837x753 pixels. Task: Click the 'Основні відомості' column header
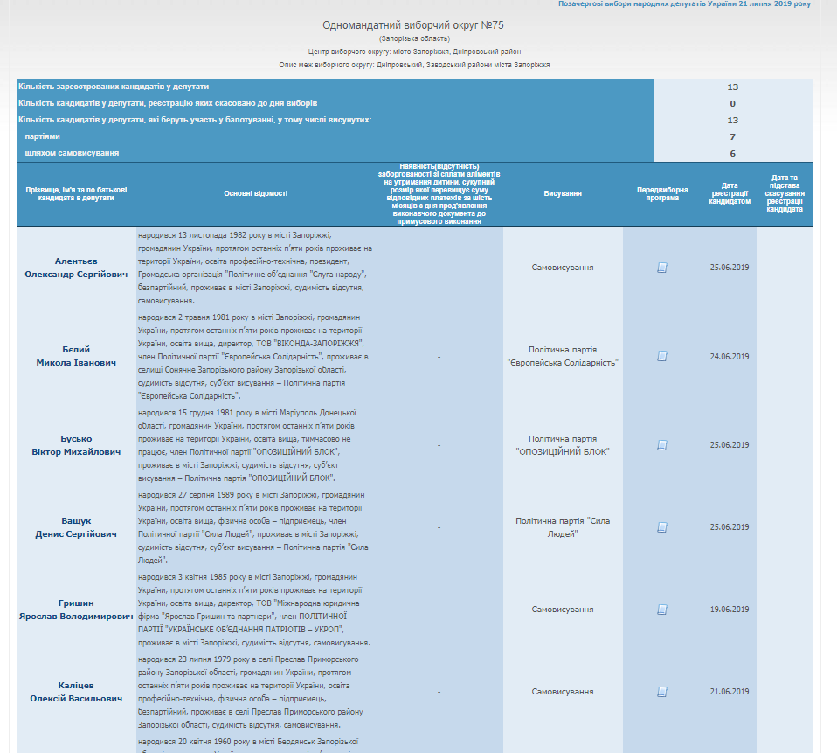[x=255, y=193]
